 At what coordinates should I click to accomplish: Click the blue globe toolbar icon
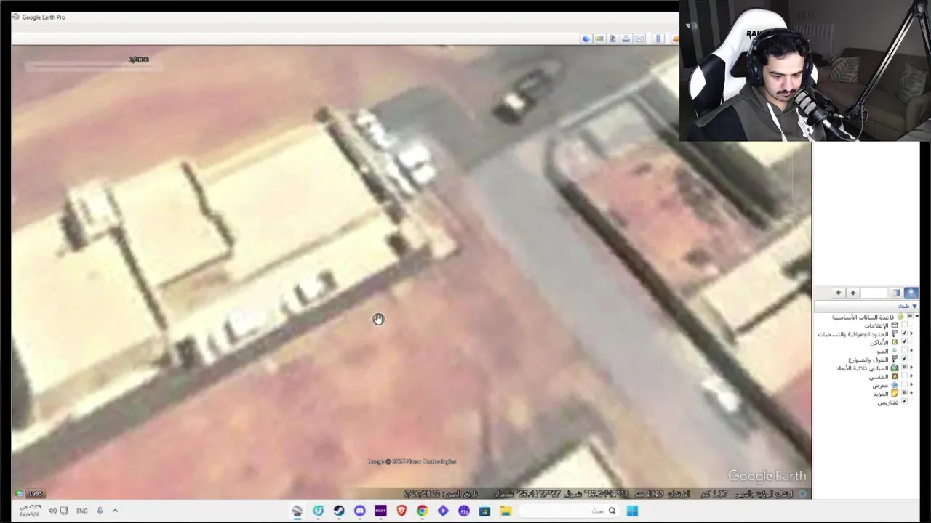586,38
